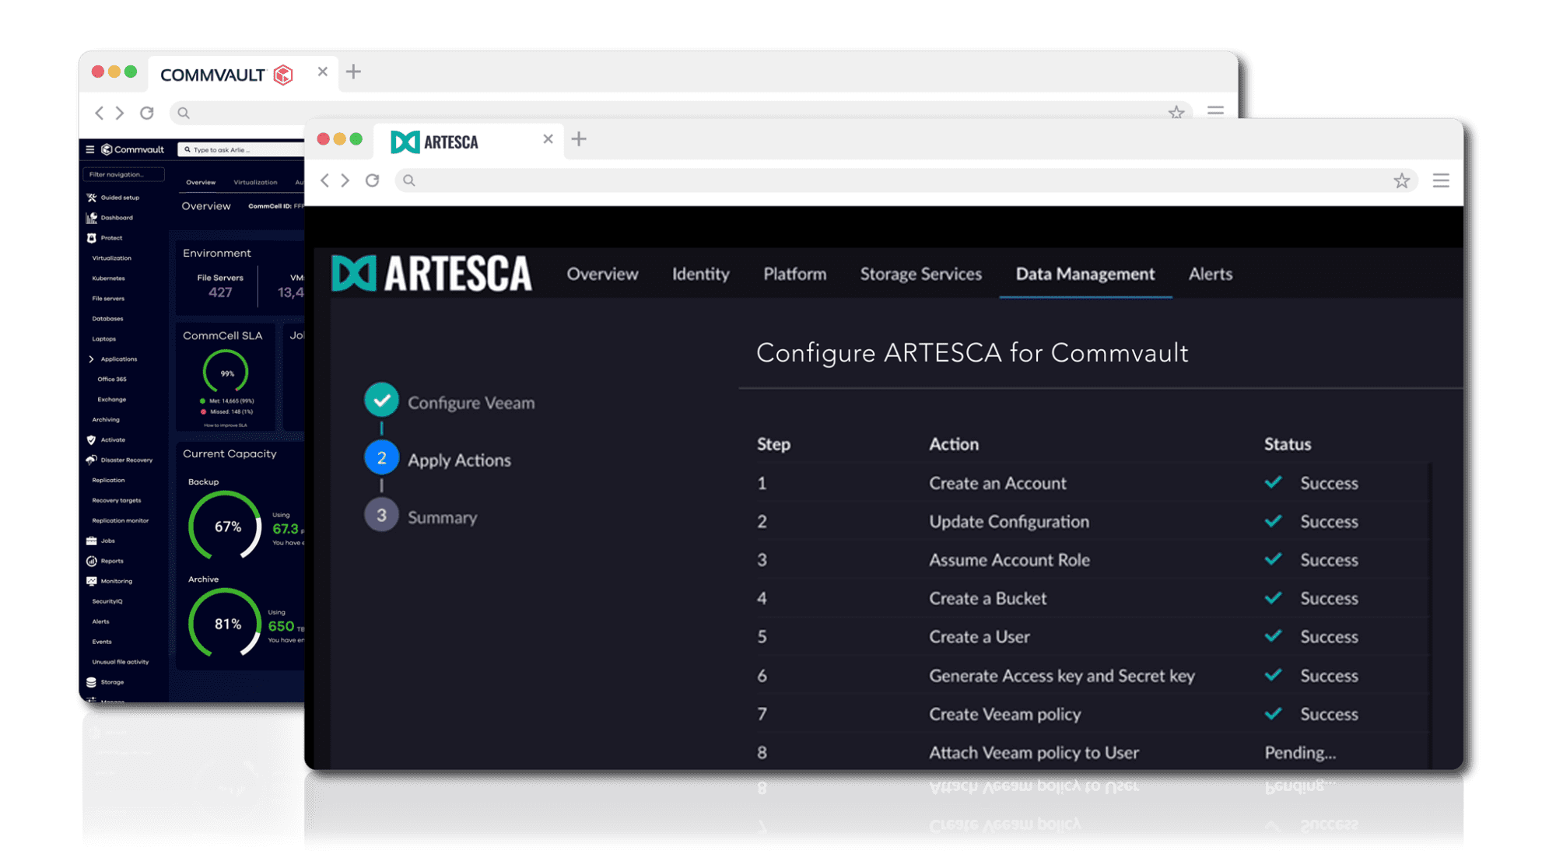Open Virtualization in Commvault sidebar

pyautogui.click(x=112, y=258)
